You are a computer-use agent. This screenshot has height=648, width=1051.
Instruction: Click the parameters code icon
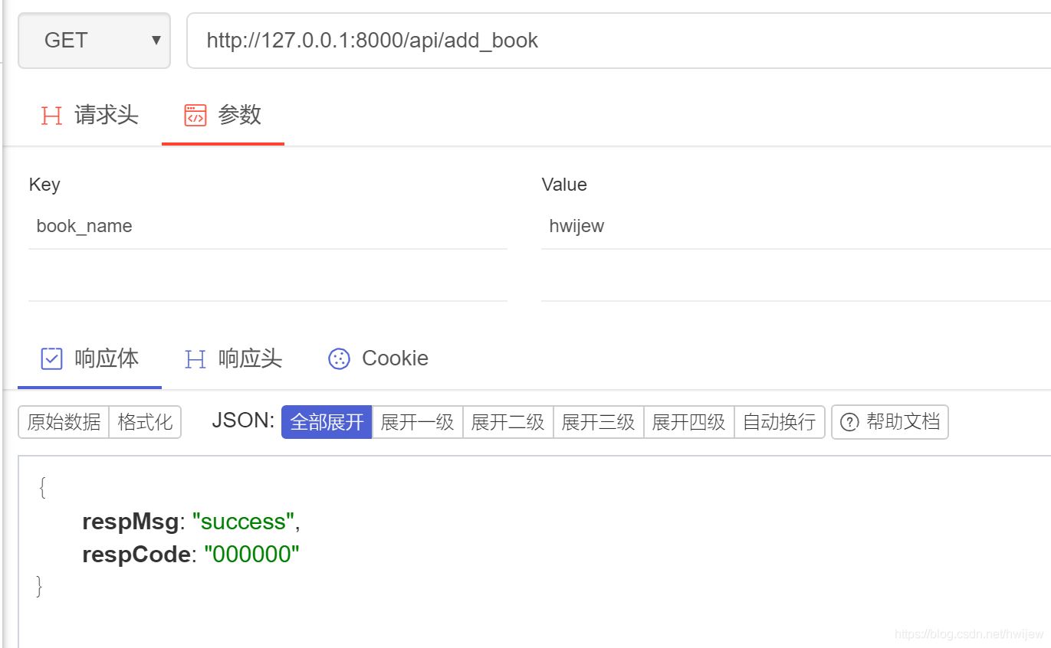195,116
